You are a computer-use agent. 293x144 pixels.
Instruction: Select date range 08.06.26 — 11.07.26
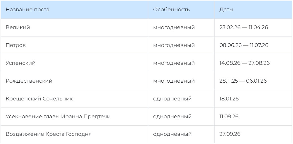244,45
